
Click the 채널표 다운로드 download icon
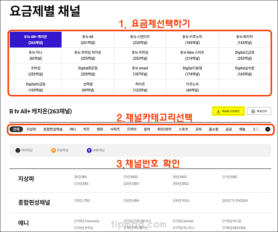(218, 111)
